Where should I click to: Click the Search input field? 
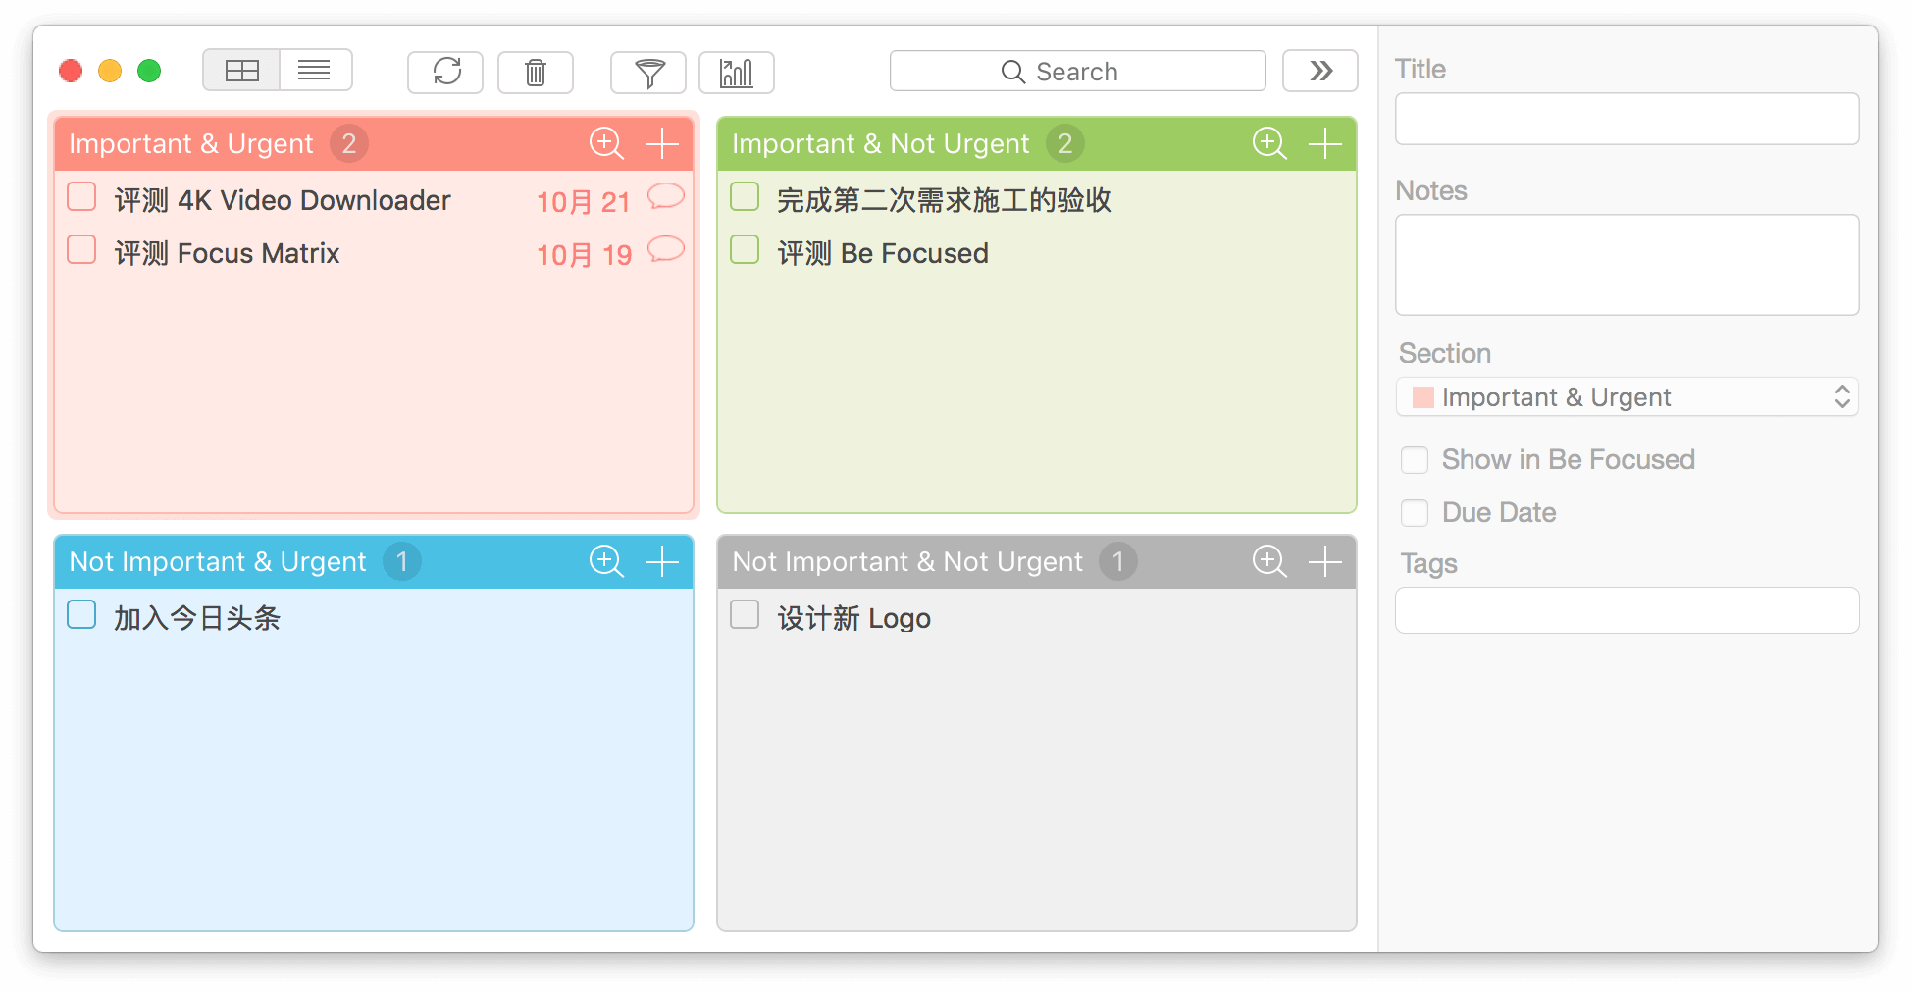[1077, 71]
